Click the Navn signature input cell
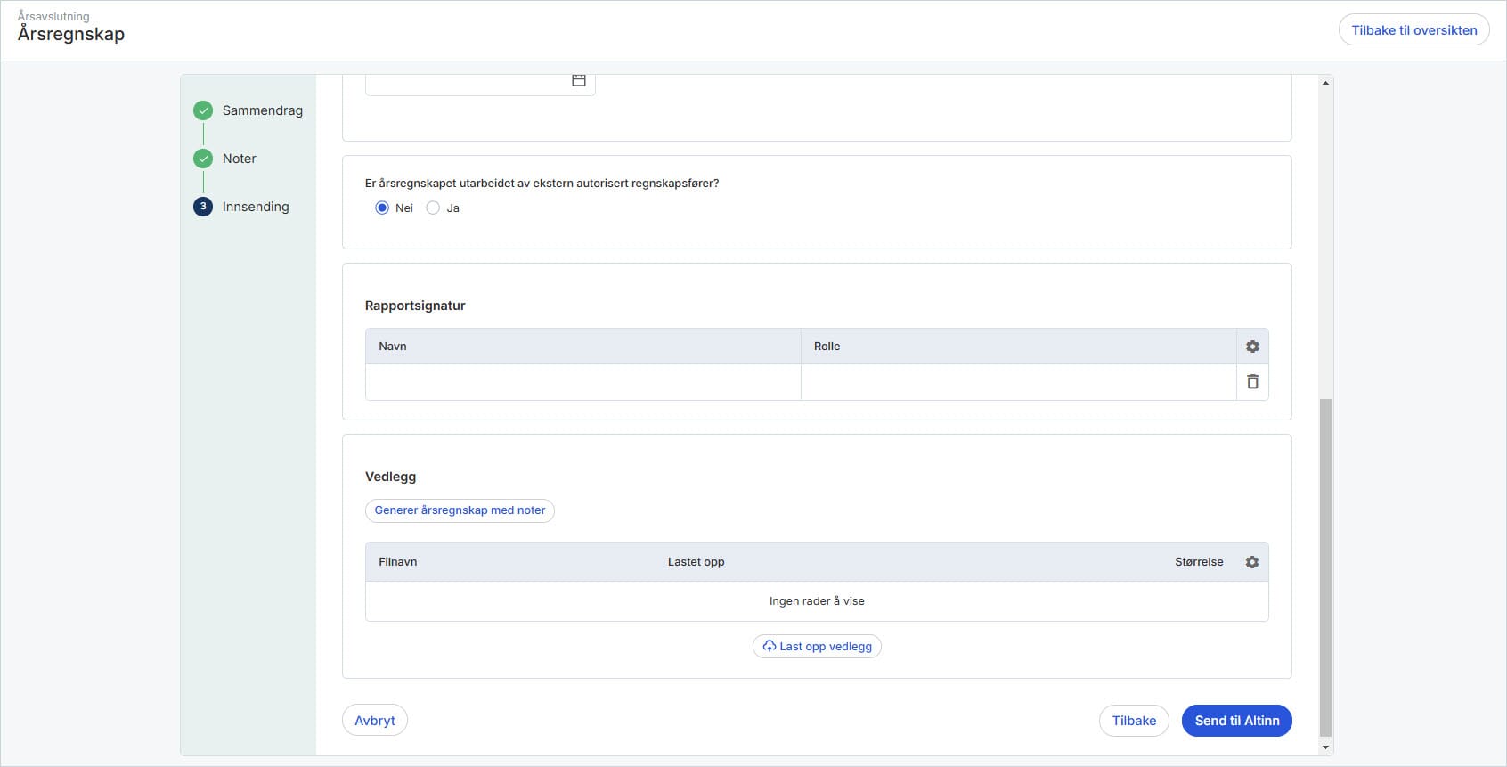1507x767 pixels. pyautogui.click(x=582, y=382)
